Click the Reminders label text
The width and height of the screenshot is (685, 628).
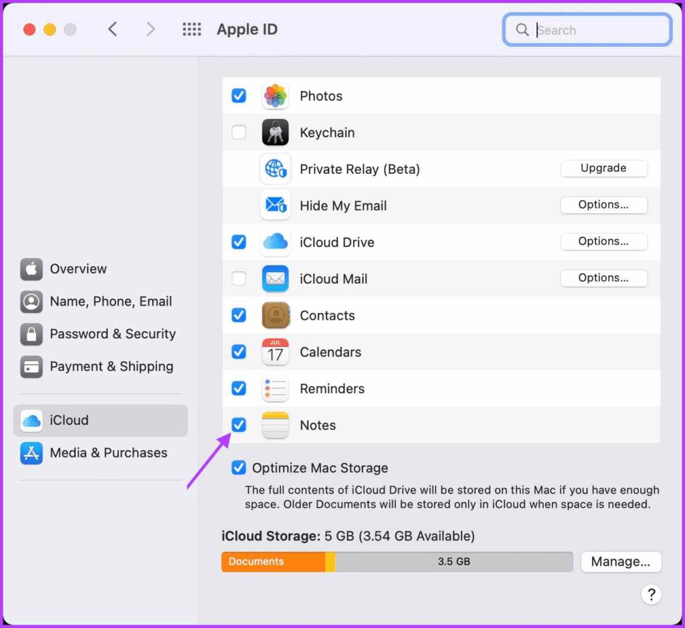[332, 389]
